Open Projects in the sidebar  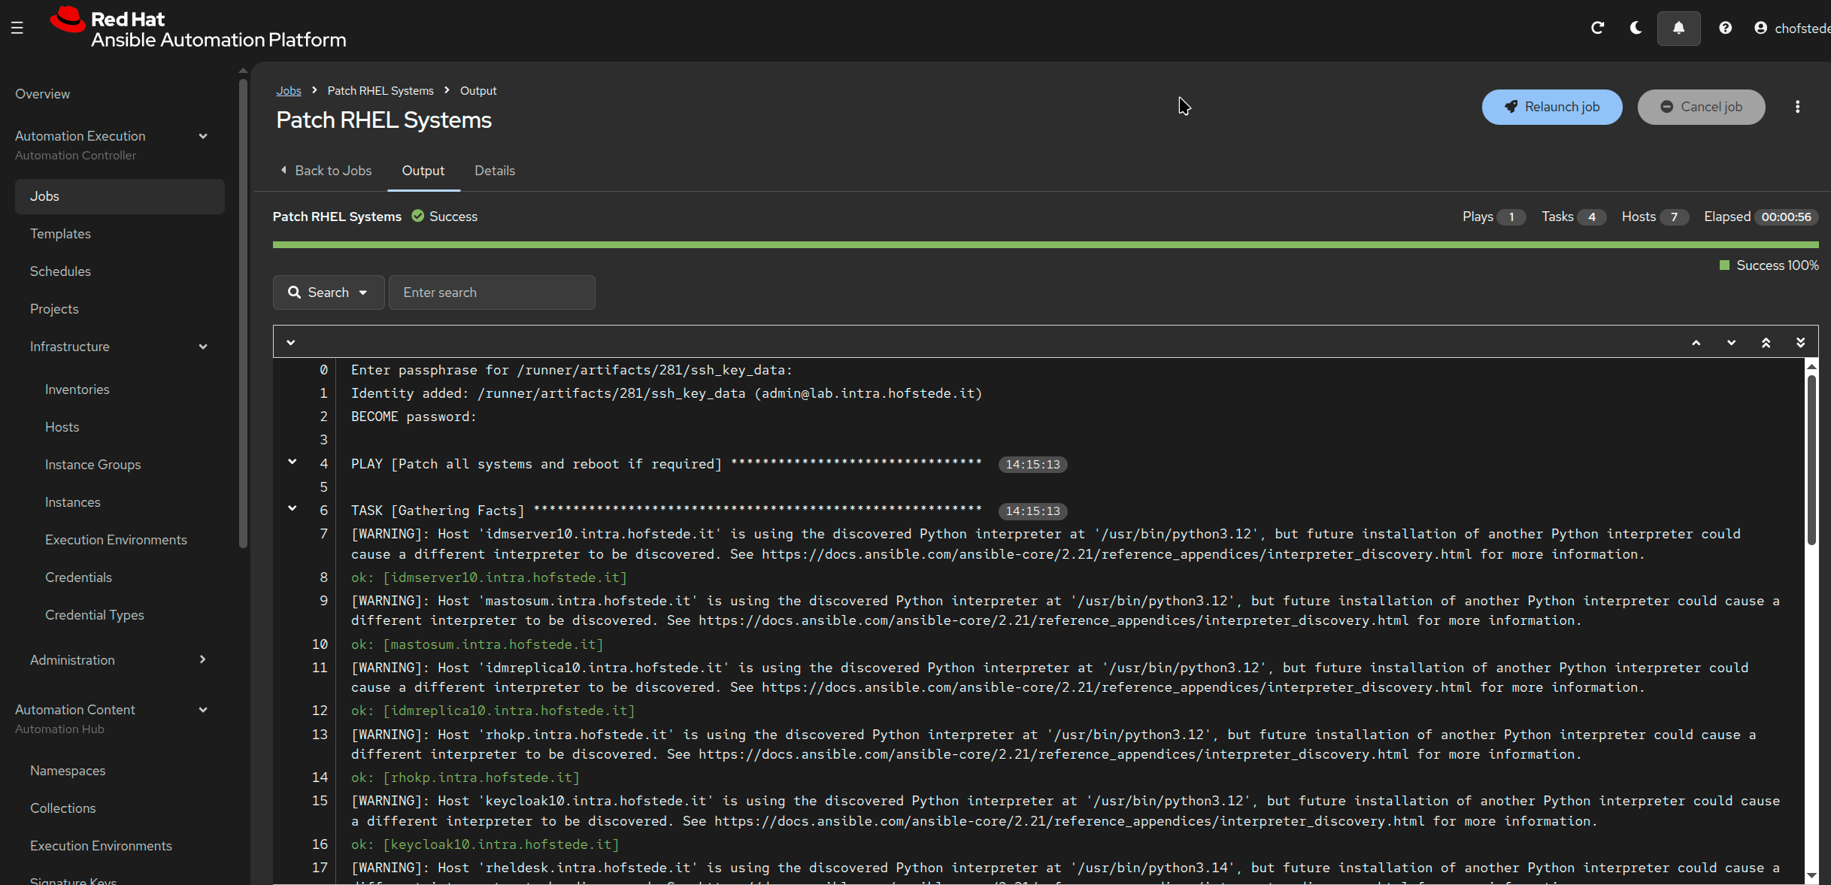pos(54,309)
